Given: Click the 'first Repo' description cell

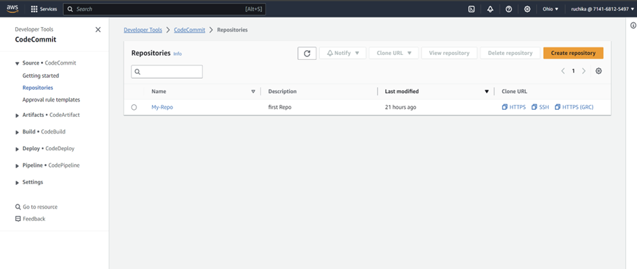Looking at the screenshot, I should tap(280, 107).
